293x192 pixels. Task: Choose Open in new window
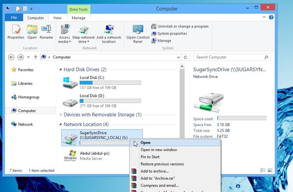click(158, 150)
